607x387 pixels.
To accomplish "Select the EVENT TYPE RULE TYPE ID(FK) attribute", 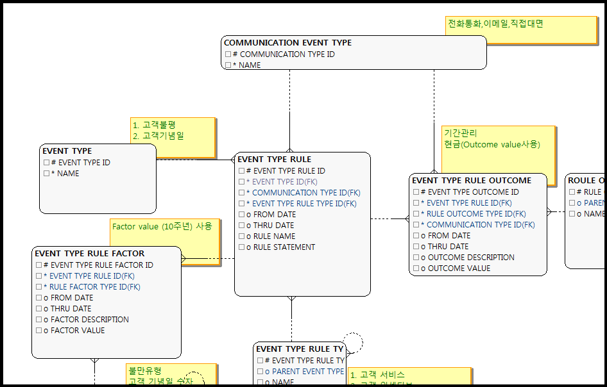I will click(x=304, y=204).
